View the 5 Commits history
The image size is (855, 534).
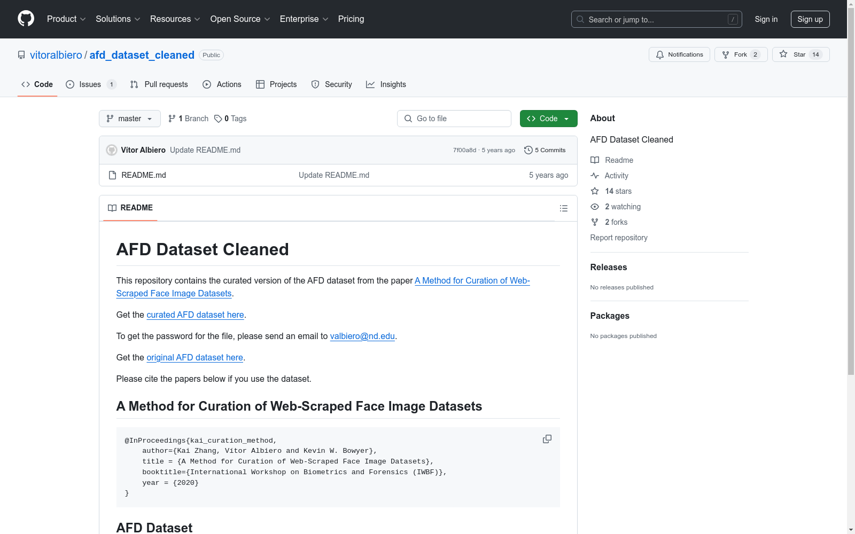[x=545, y=150]
